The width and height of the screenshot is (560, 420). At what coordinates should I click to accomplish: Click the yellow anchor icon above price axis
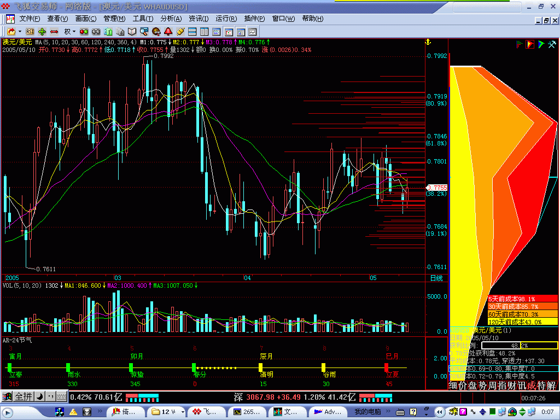[x=428, y=43]
